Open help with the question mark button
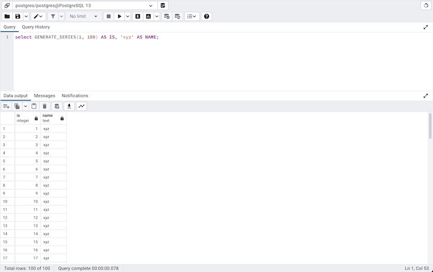Image resolution: width=433 pixels, height=272 pixels. [x=206, y=16]
